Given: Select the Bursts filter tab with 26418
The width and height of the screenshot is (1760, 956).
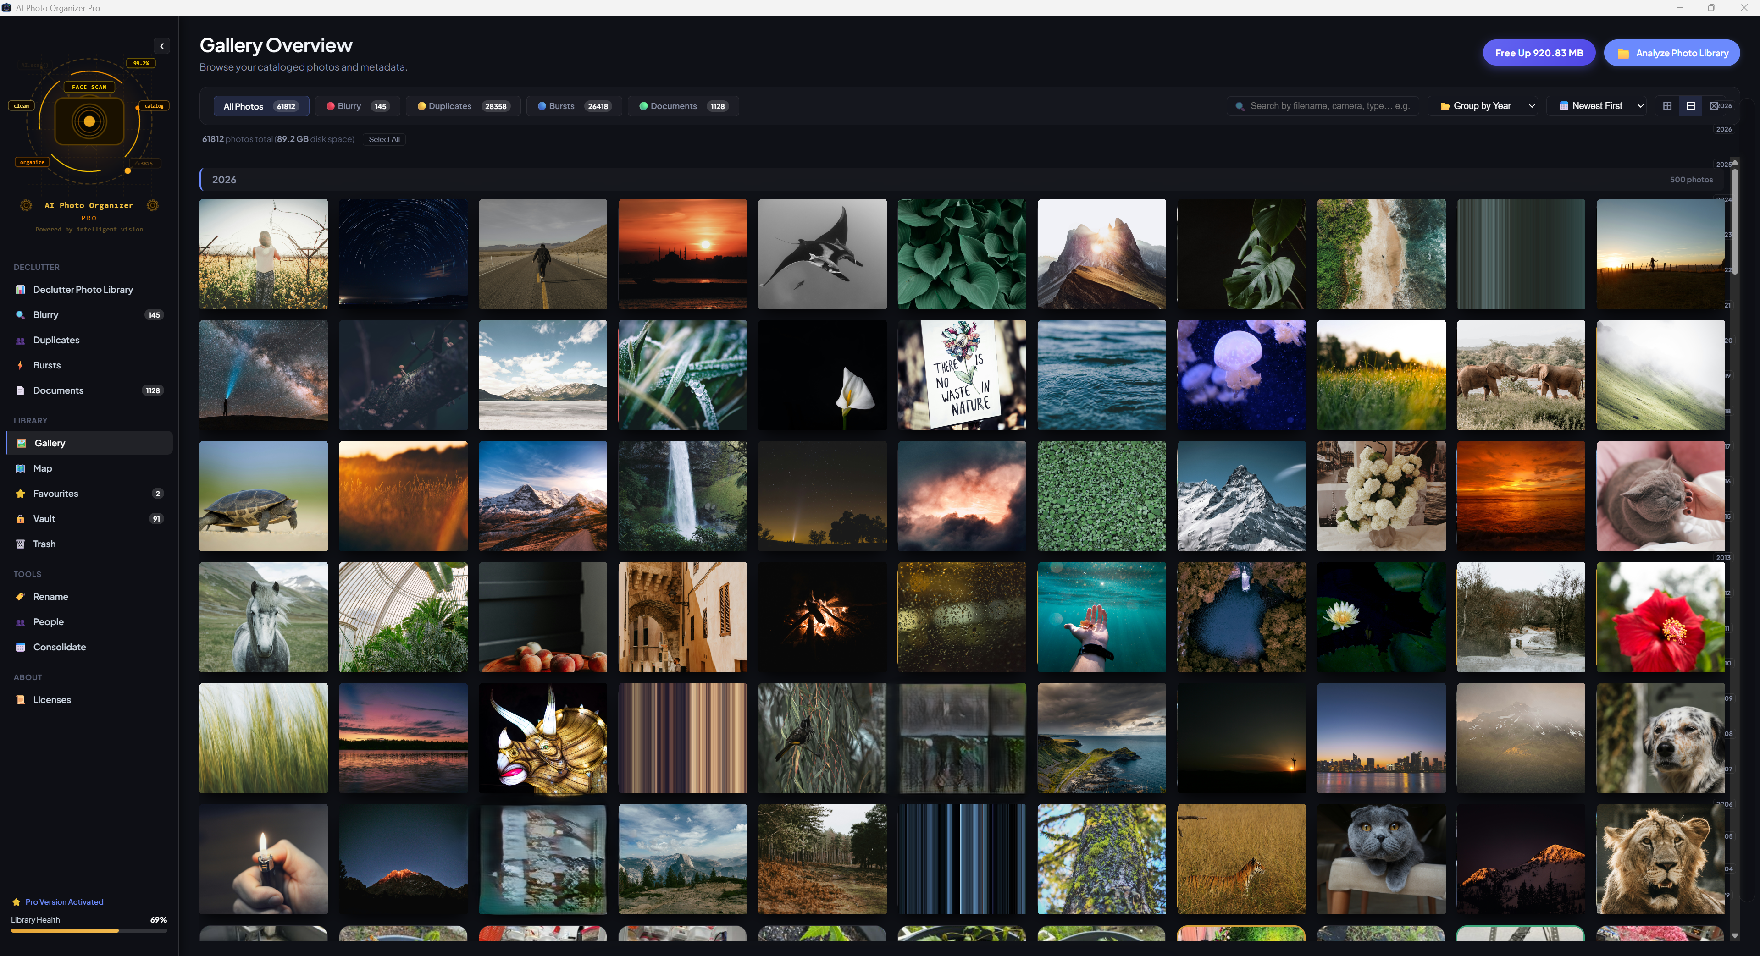Looking at the screenshot, I should click(x=573, y=106).
